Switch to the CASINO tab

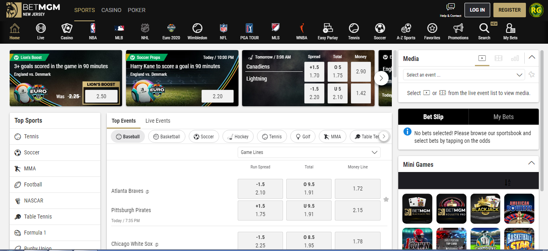(111, 10)
